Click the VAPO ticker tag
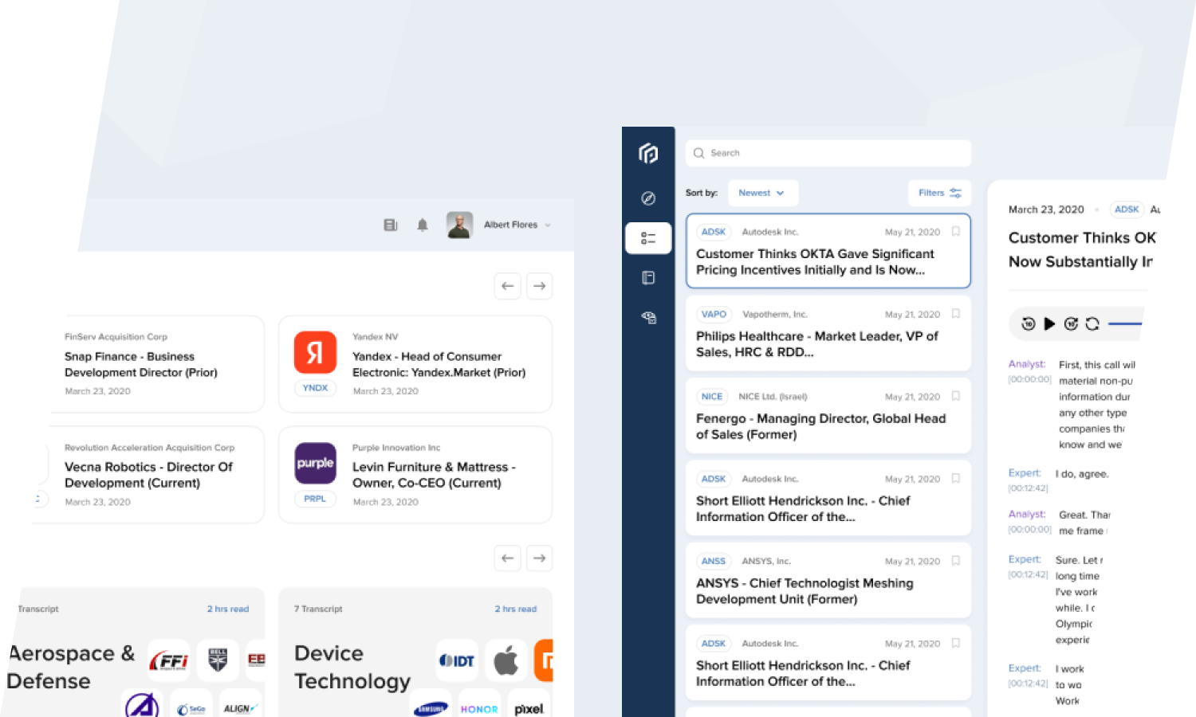1196x717 pixels. 714,314
